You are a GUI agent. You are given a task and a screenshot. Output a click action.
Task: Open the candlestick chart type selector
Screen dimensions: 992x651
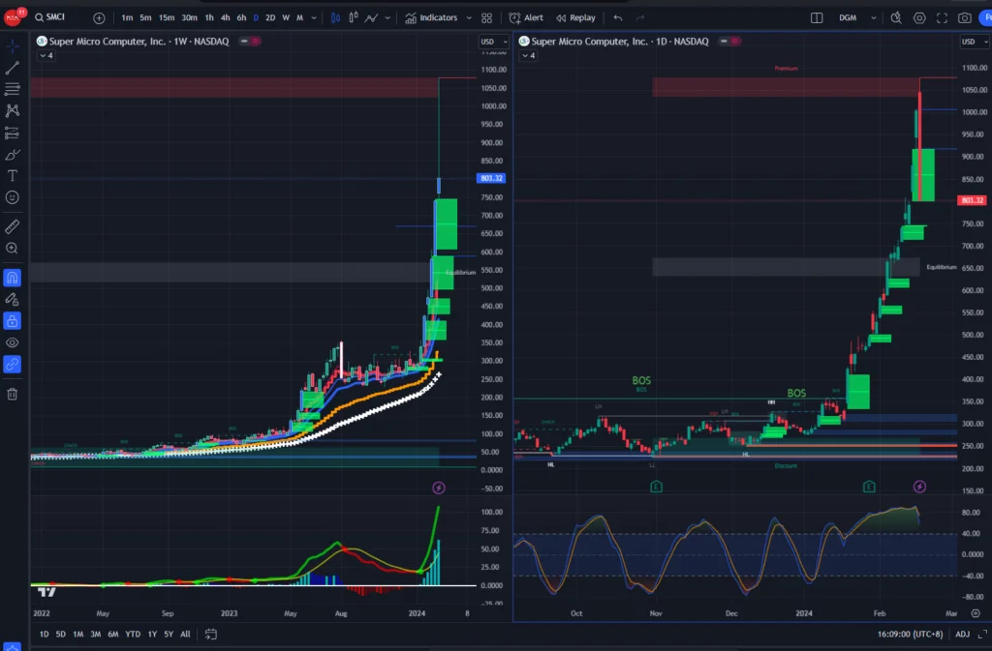click(x=335, y=17)
